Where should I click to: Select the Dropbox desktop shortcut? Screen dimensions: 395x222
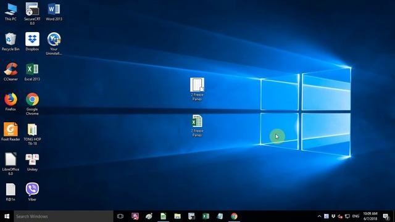point(32,42)
